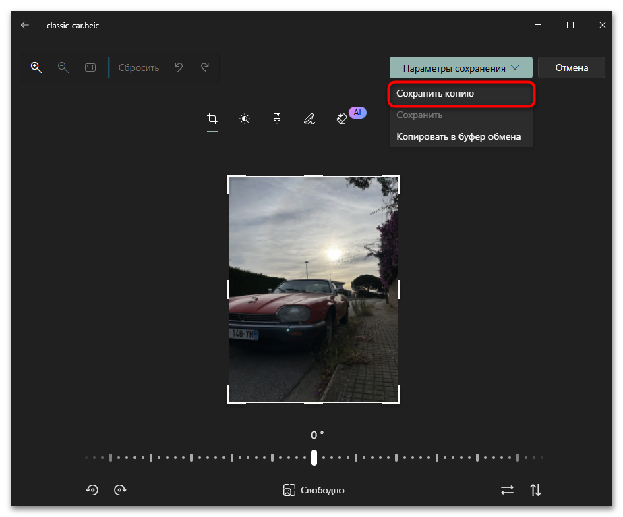Image resolution: width=623 pixels, height=517 pixels.
Task: Flip image vertically
Action: [535, 490]
